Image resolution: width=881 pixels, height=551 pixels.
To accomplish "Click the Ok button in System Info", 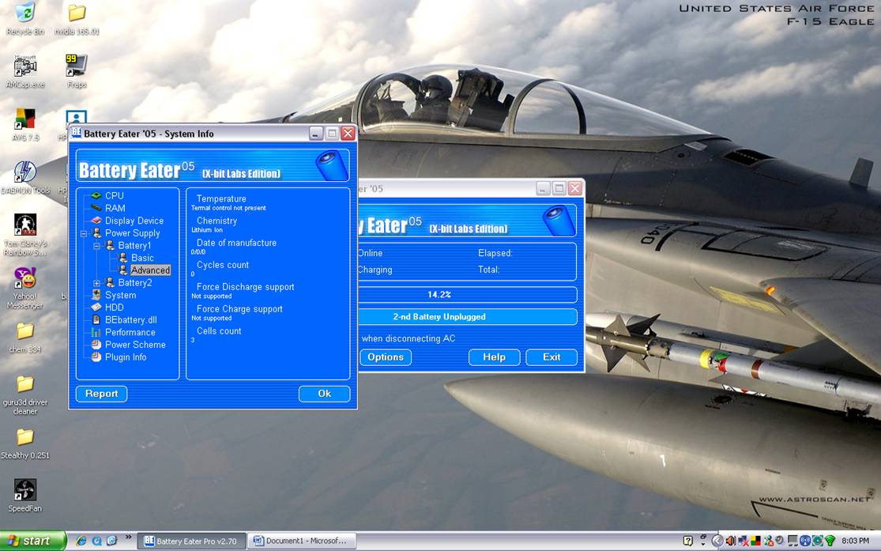I will tap(324, 394).
